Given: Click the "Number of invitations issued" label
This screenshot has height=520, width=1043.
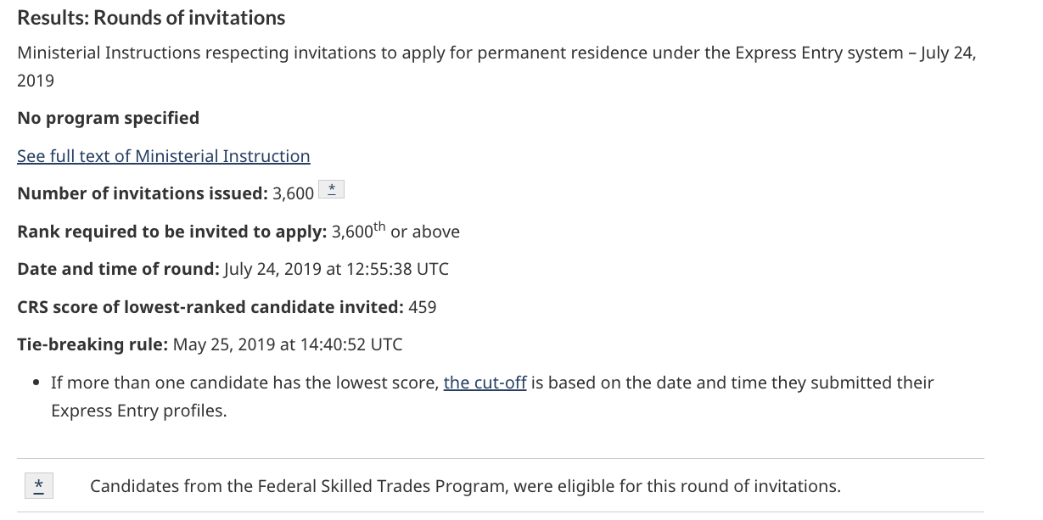Looking at the screenshot, I should (142, 193).
